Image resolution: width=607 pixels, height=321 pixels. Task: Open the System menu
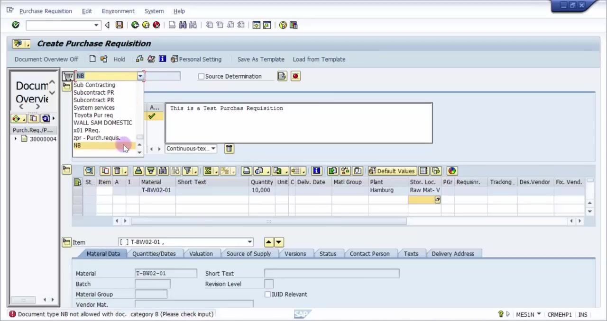pos(154,11)
